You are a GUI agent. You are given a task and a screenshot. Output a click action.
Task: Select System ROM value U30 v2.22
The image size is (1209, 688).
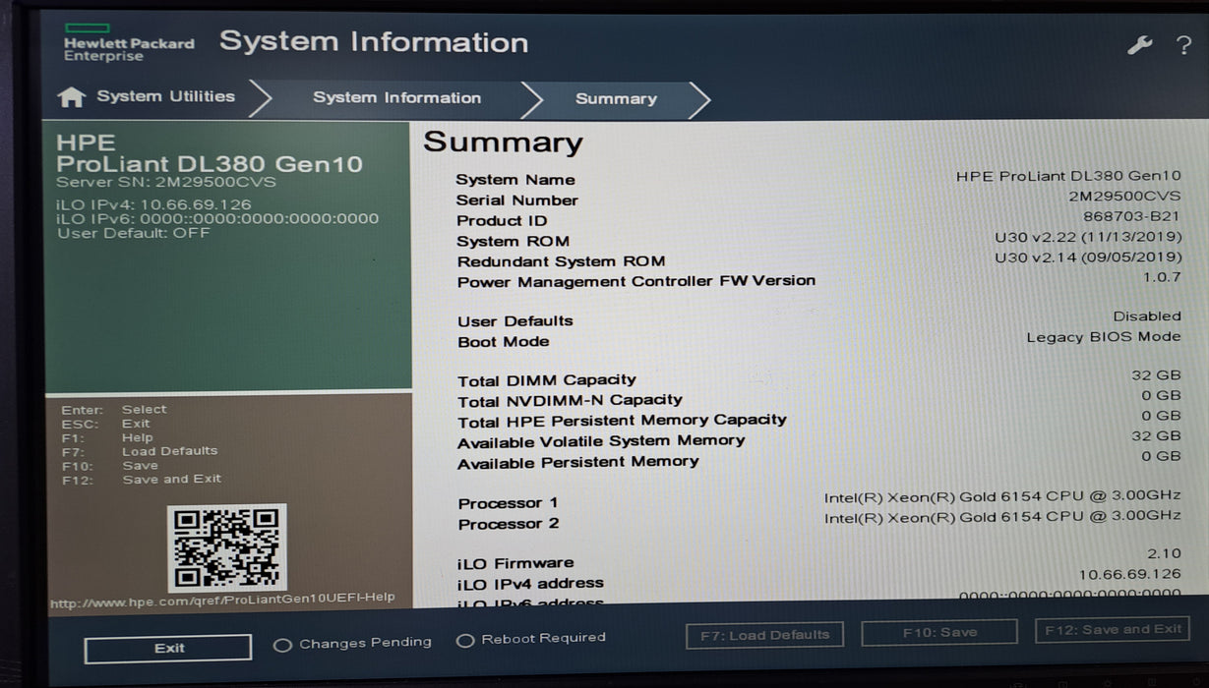click(1088, 238)
